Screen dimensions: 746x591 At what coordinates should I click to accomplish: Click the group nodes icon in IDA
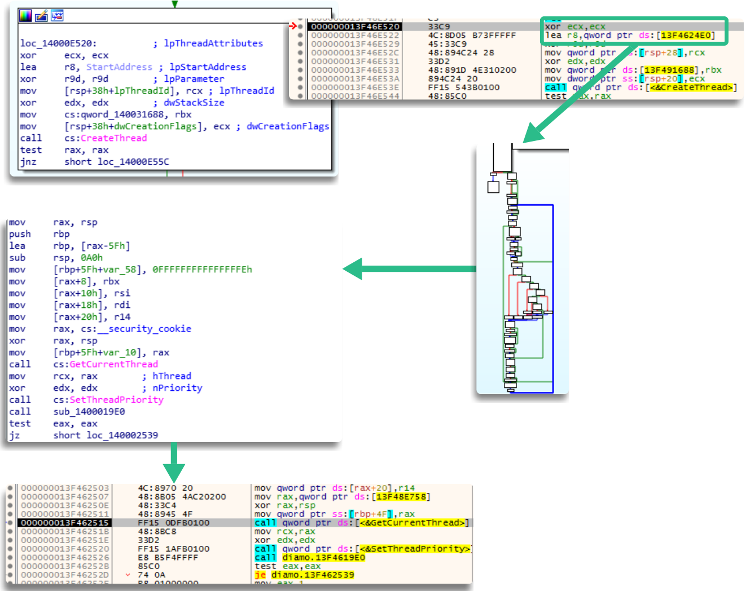pyautogui.click(x=57, y=16)
